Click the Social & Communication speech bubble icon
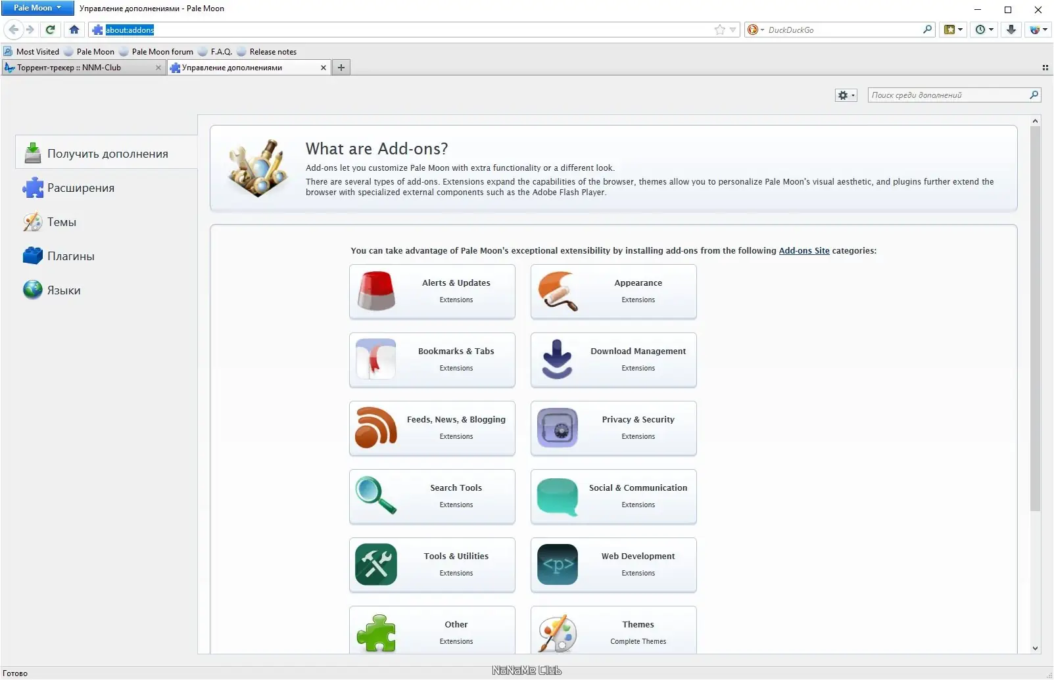Viewport: 1054px width, 680px height. 558,497
